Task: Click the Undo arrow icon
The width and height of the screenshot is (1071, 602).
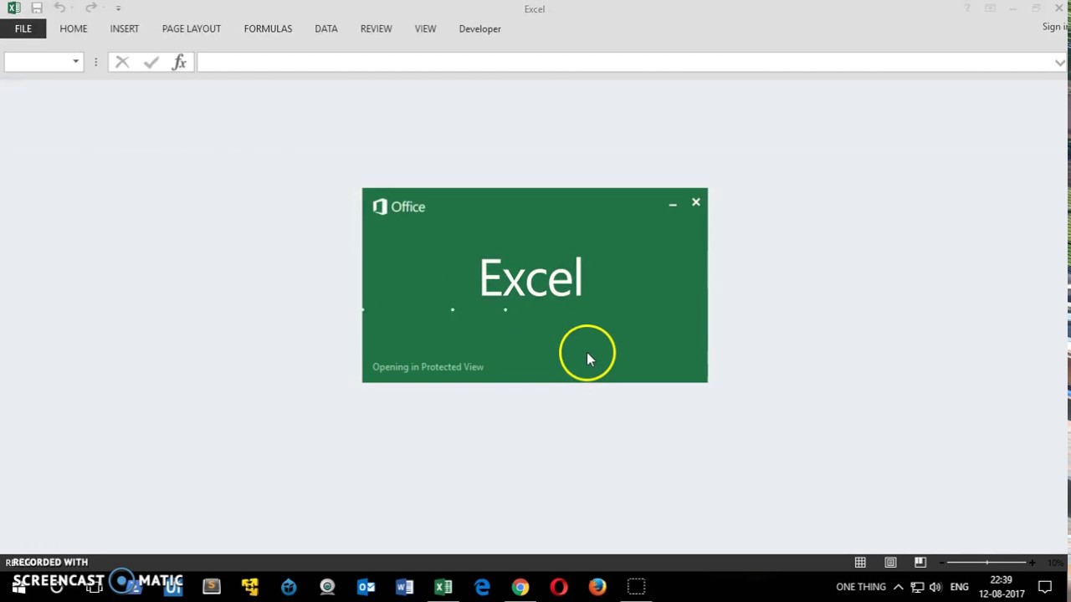Action: coord(59,8)
